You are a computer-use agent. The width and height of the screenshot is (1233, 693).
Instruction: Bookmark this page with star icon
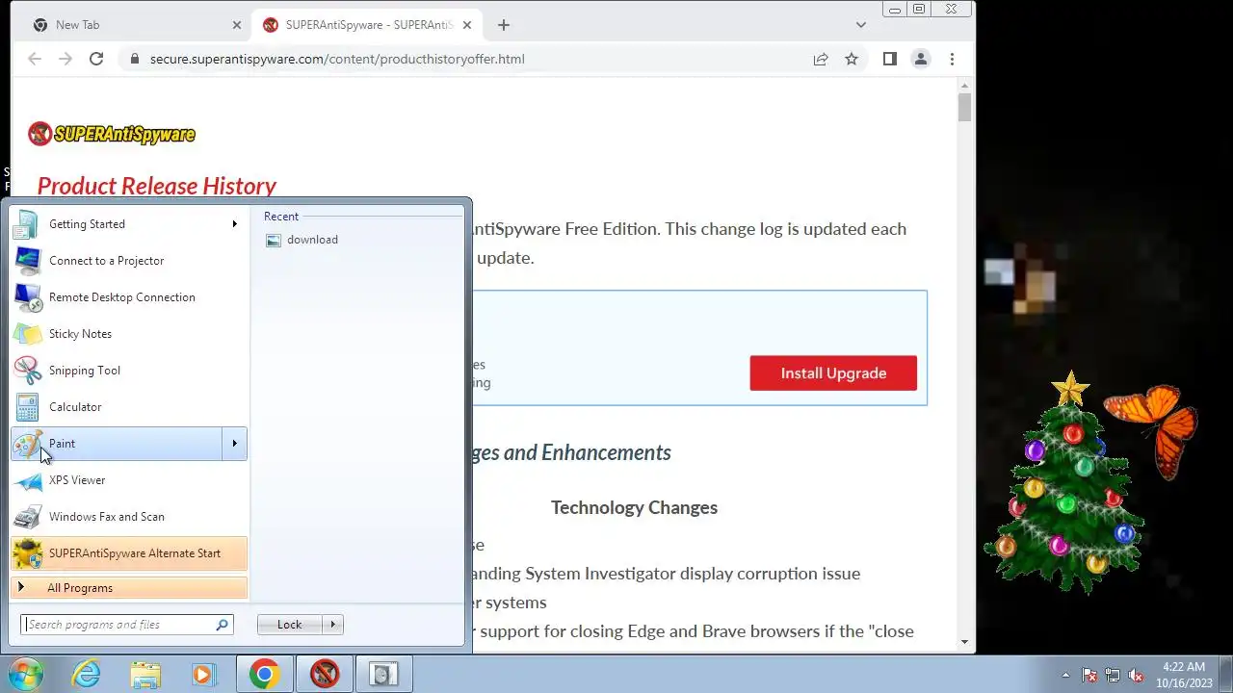tap(852, 59)
